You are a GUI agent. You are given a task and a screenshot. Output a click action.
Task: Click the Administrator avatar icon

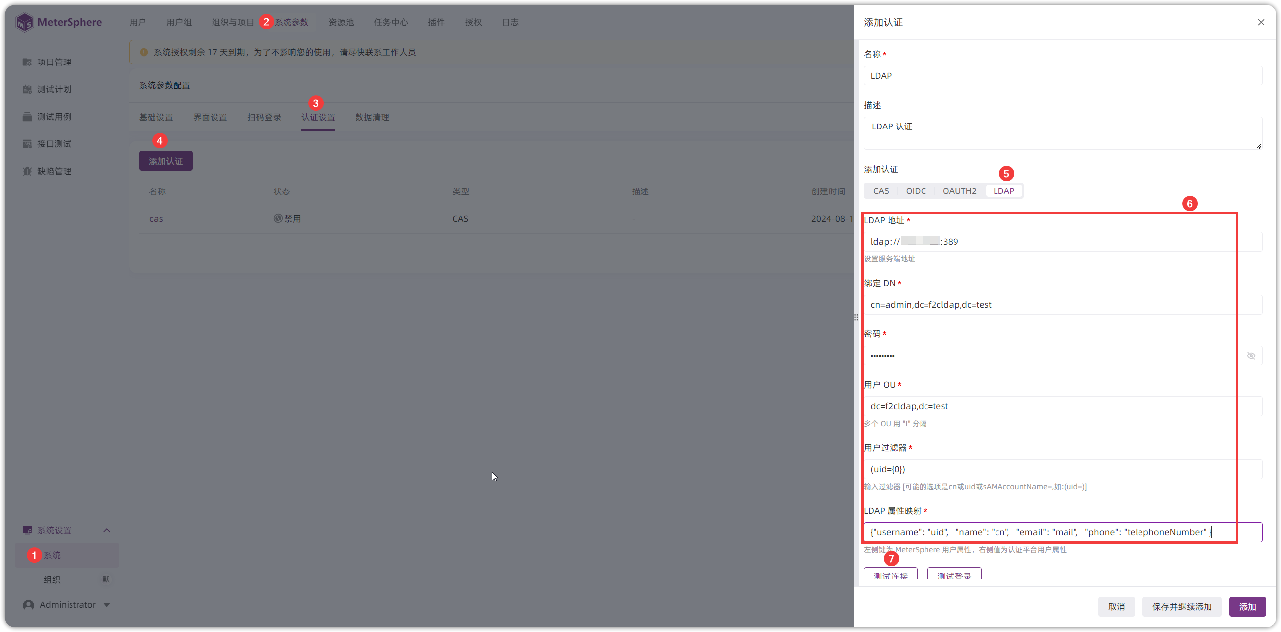click(x=28, y=605)
